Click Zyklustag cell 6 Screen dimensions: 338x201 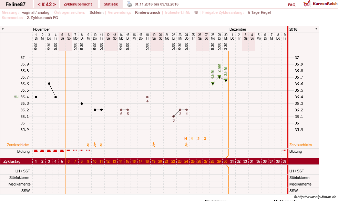point(69,161)
